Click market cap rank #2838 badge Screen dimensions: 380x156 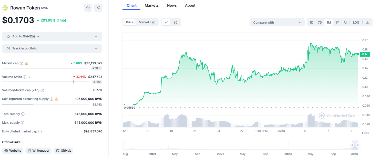click(97, 68)
